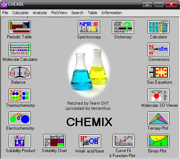Screen dimensions: 180x159
Task: Open the Dictionary icon with green question mark
Action: 123,27
